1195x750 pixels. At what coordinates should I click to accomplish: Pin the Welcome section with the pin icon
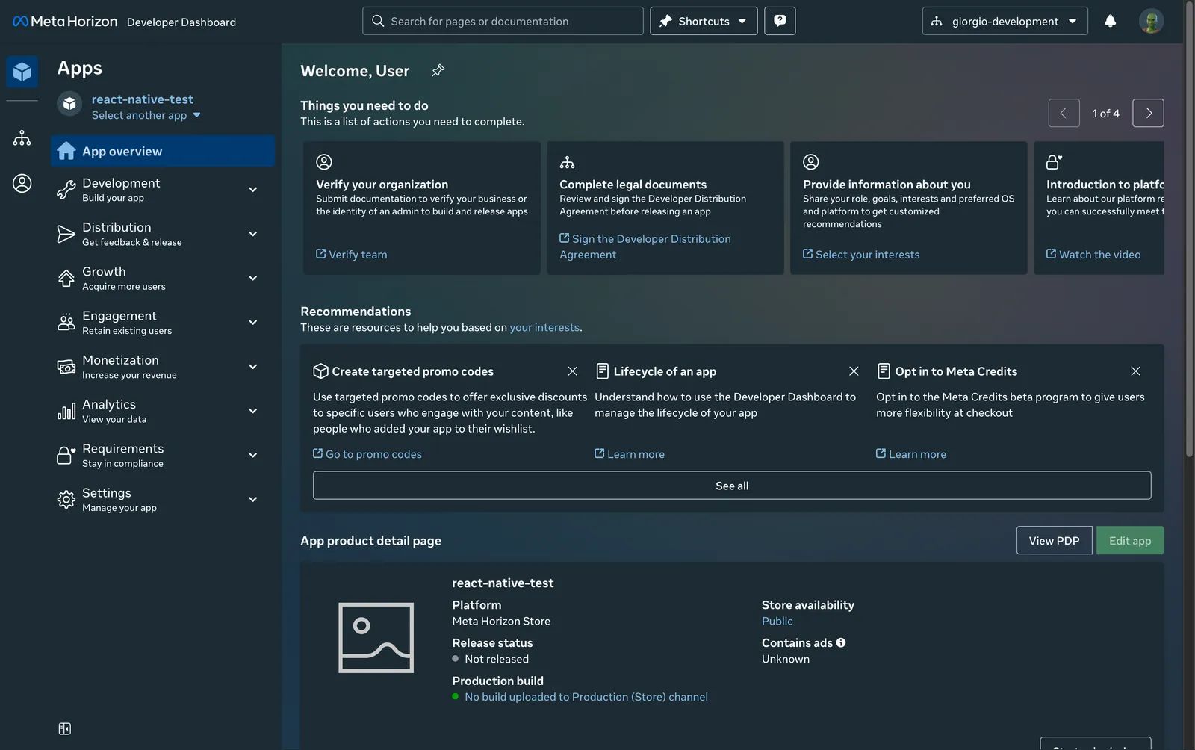point(438,70)
